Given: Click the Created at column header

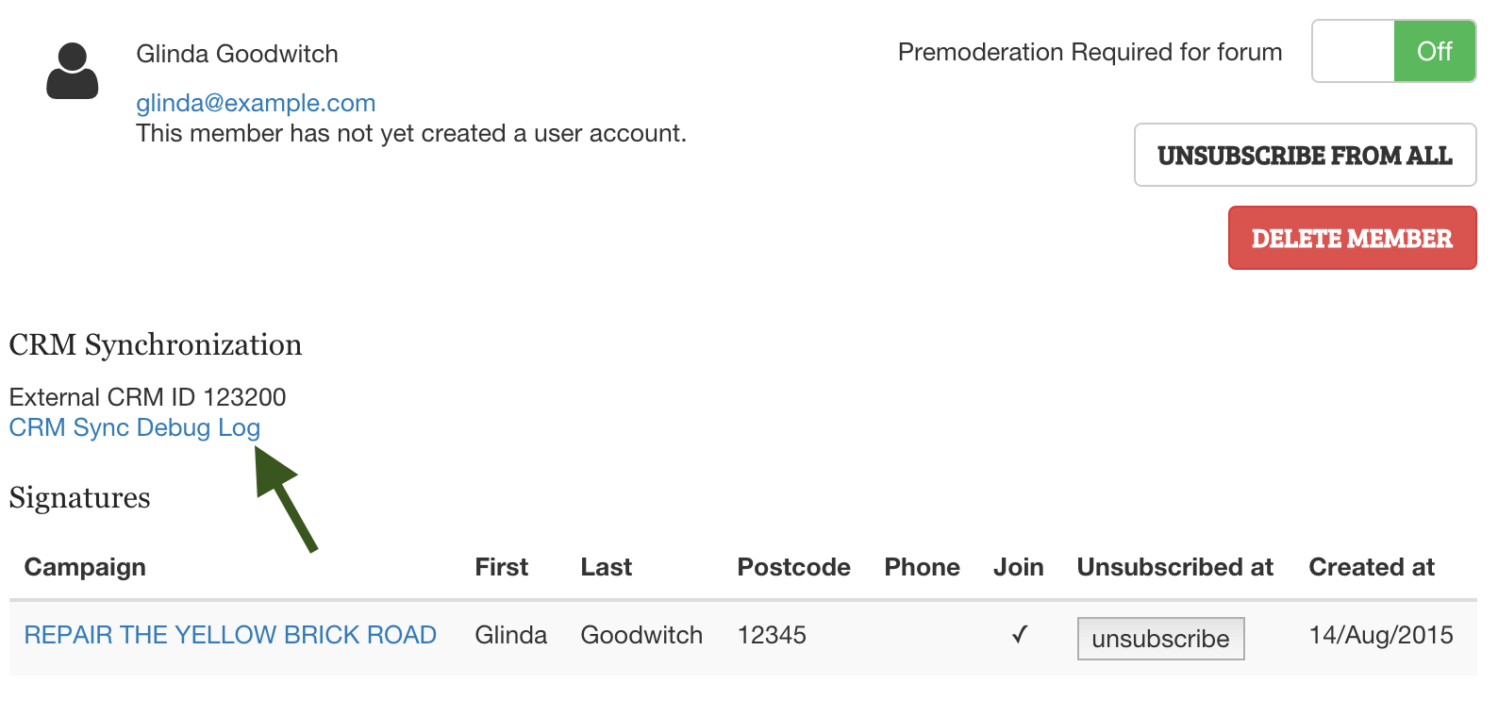Looking at the screenshot, I should click(x=1372, y=567).
